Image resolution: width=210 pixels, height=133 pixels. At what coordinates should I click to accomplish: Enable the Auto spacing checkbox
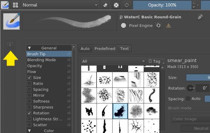(x=188, y=98)
